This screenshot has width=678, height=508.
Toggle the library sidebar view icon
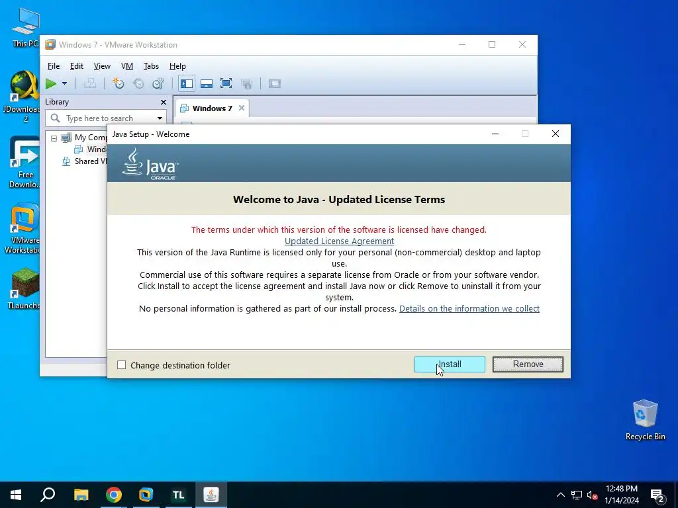coord(186,83)
